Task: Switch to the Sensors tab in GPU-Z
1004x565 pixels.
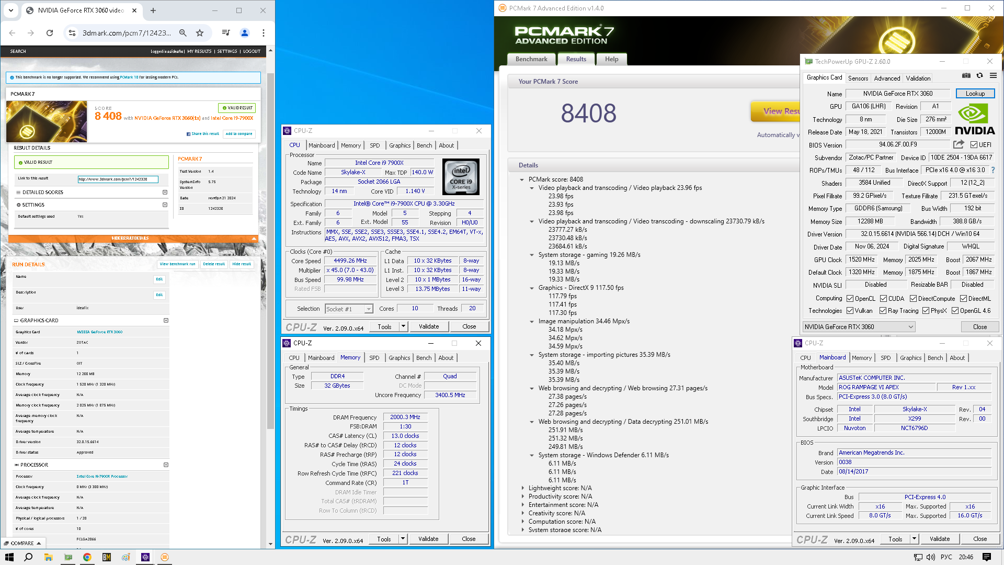Action: 858,78
